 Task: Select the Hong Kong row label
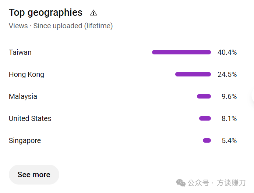click(27, 74)
